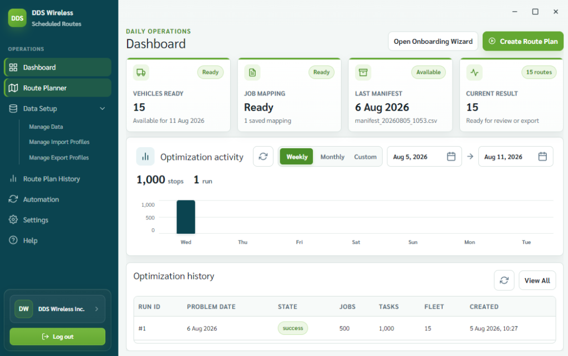Expand the DDS Wireless Inc. account chevron
This screenshot has height=356, width=568.
tap(97, 309)
